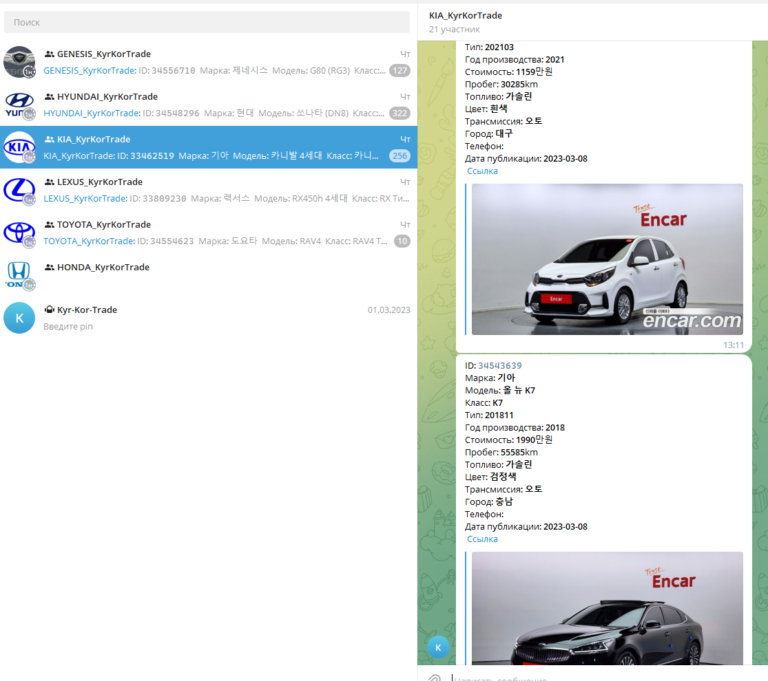Open the Kyr-Kor-Trade bot chat name

click(x=87, y=310)
